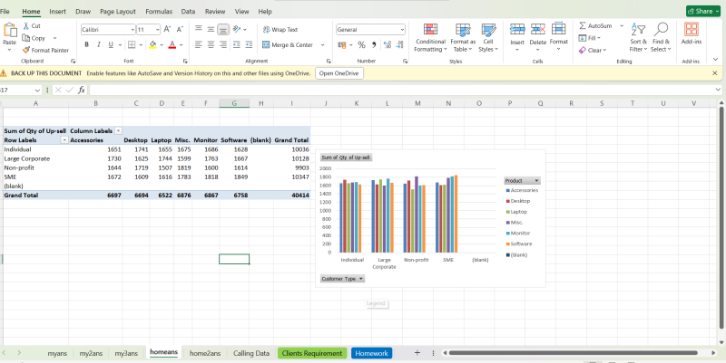
Task: Toggle Bold formatting
Action: (85, 44)
